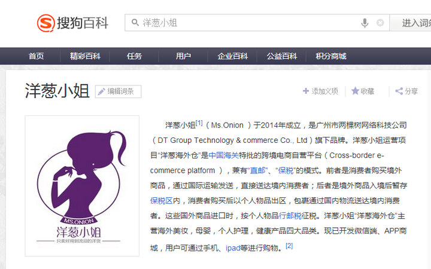Screen dimensions: 431x269
Task: Open the 任务 nav item
Action: click(134, 56)
